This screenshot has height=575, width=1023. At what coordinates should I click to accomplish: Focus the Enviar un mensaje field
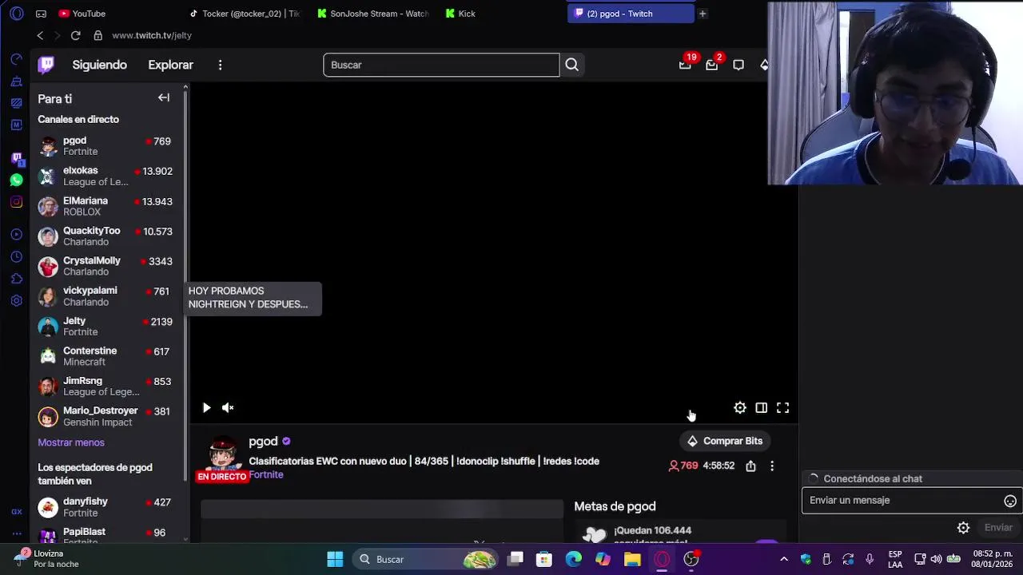point(904,501)
